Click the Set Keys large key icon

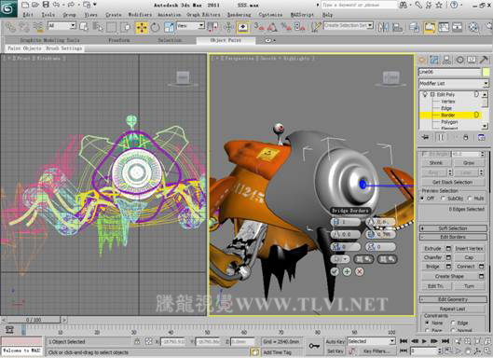pos(314,346)
